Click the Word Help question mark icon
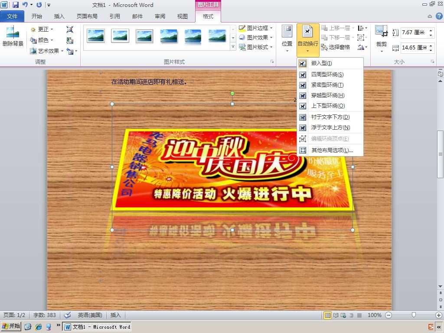Viewport: 444px width, 333px height. coord(439,16)
